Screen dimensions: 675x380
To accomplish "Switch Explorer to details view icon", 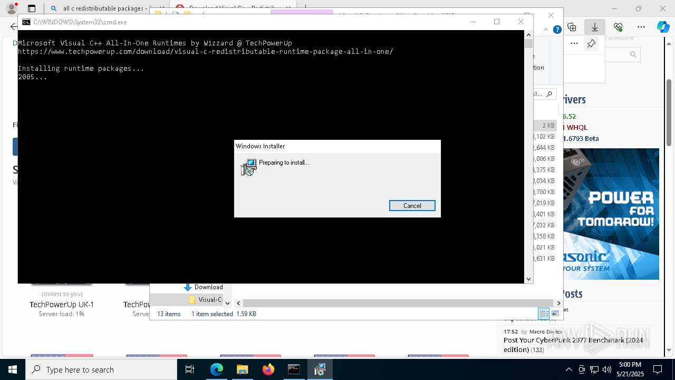I will pyautogui.click(x=544, y=313).
